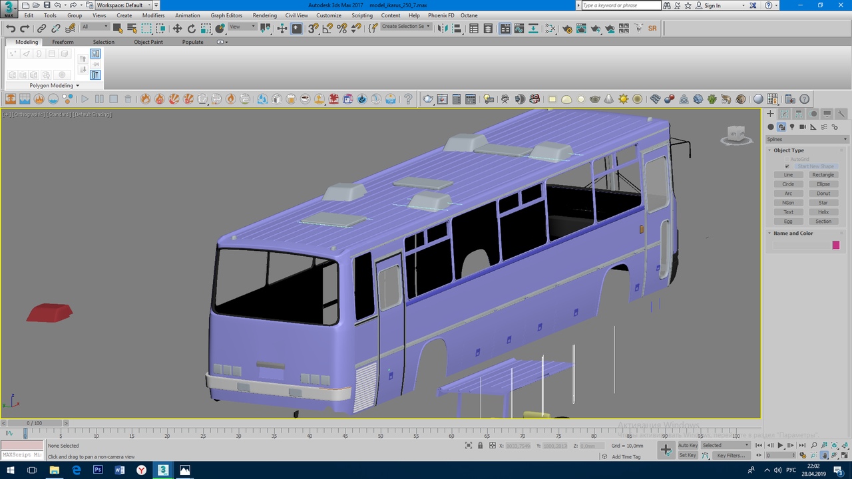Click the Undo arrow icon
This screenshot has height=479, width=852.
tap(11, 29)
